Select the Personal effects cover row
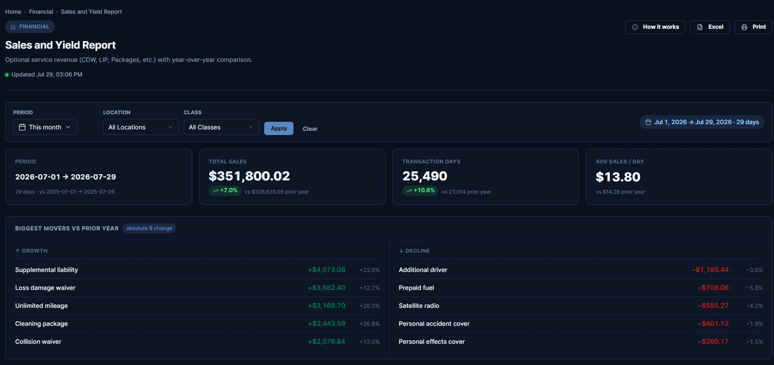This screenshot has height=365, width=774. coord(581,342)
